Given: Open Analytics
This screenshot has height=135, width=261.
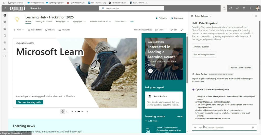Looking at the screenshot, I should coord(64,30).
